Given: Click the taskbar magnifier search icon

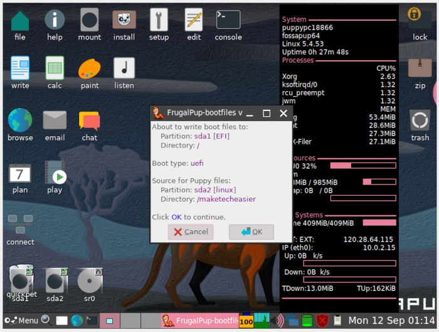Looking at the screenshot, I should click(46, 320).
